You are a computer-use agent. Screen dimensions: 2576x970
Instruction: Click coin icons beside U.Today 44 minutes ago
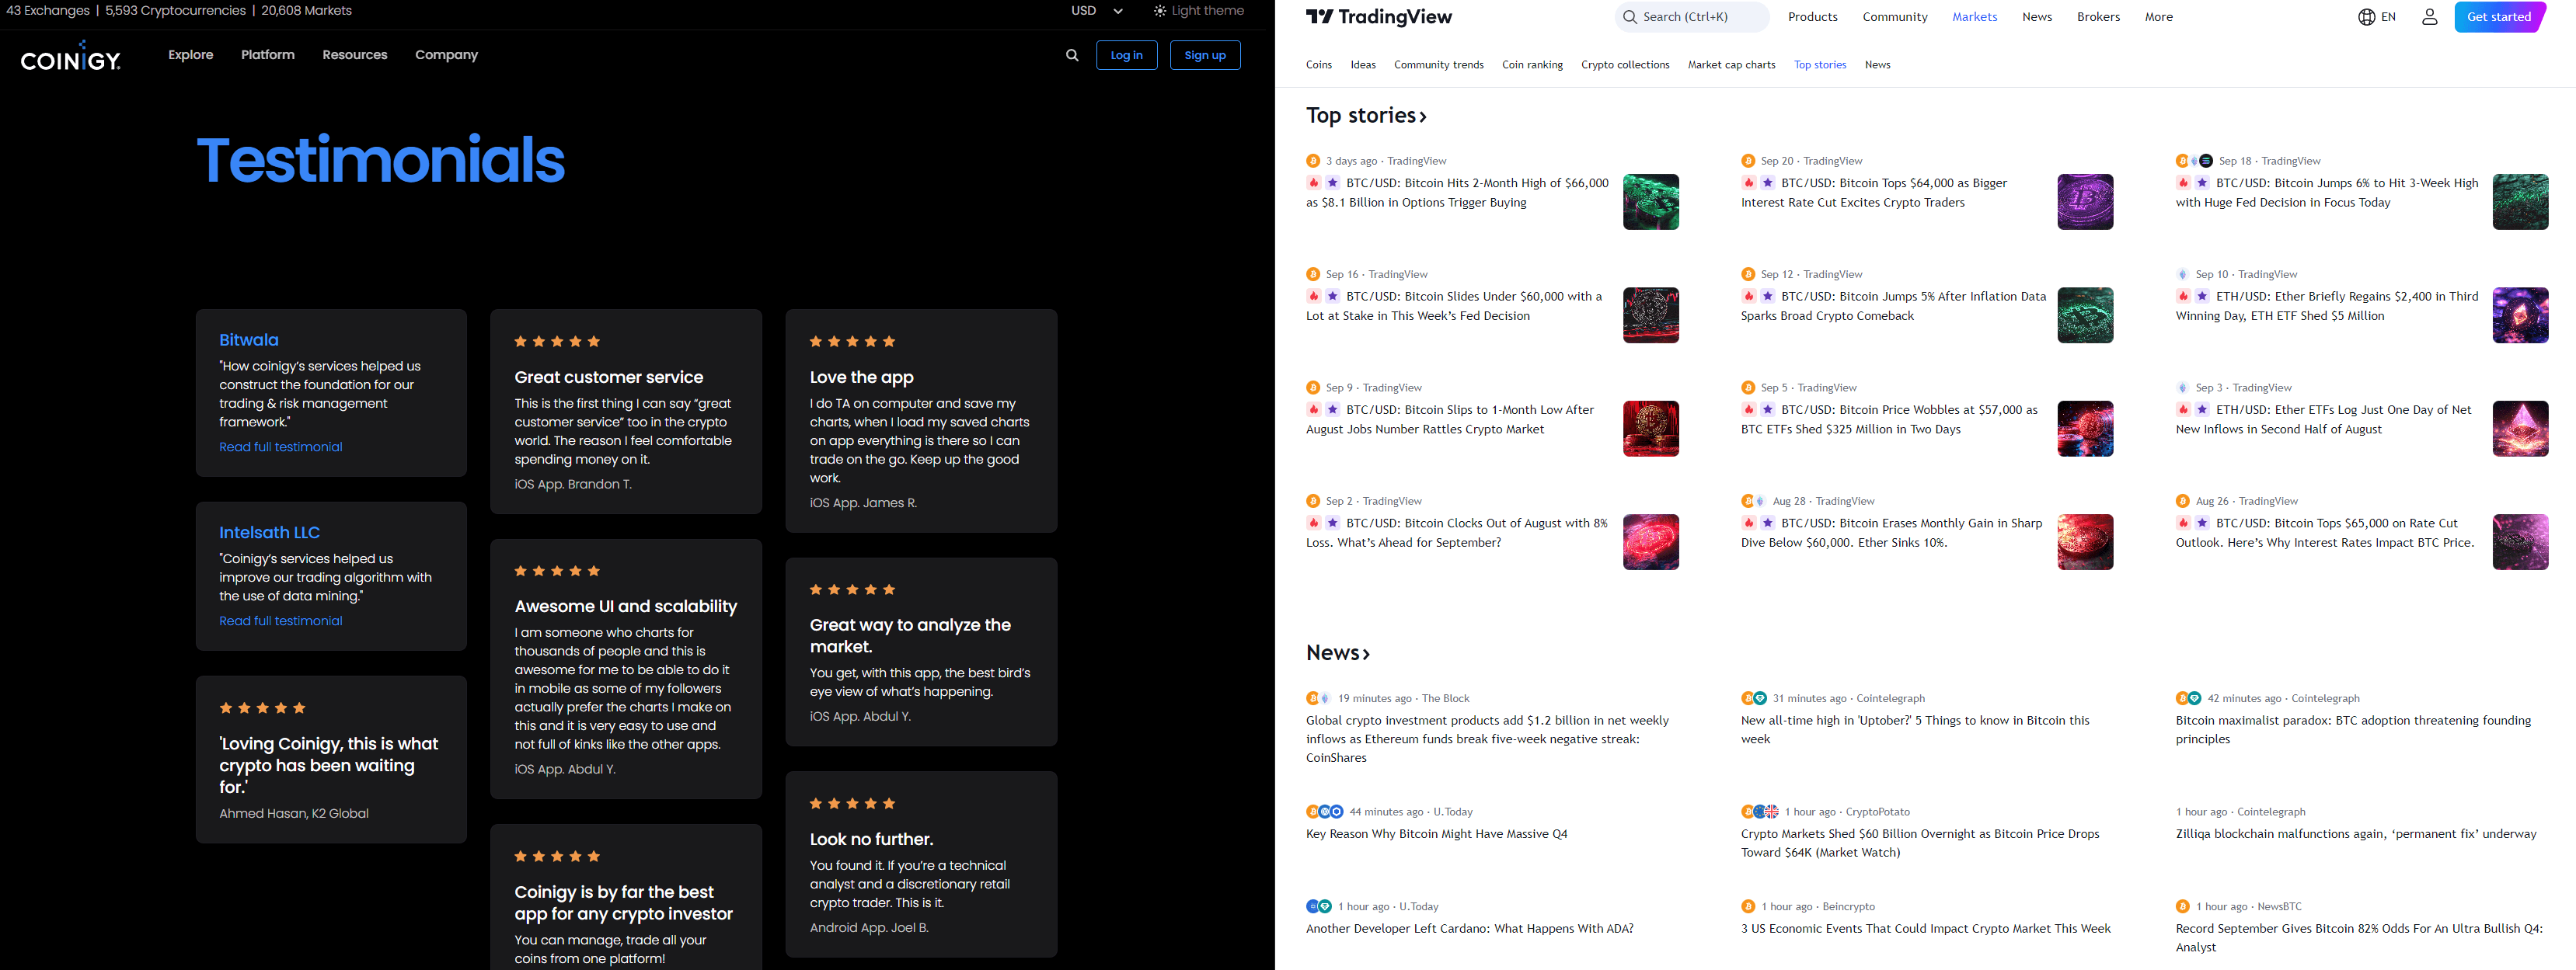click(1324, 812)
